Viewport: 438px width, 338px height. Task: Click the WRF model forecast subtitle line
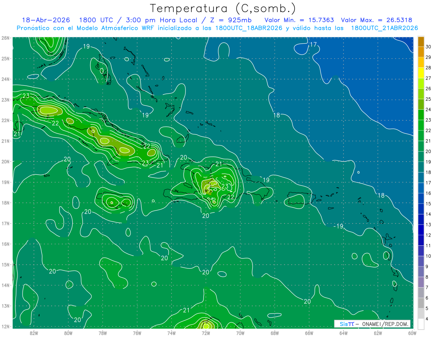click(217, 28)
